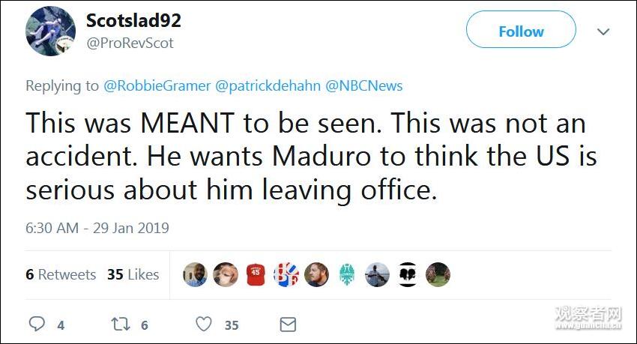Screen dimensions: 637x344
Task: Click the Scotslad92 display name
Action: [x=133, y=20]
